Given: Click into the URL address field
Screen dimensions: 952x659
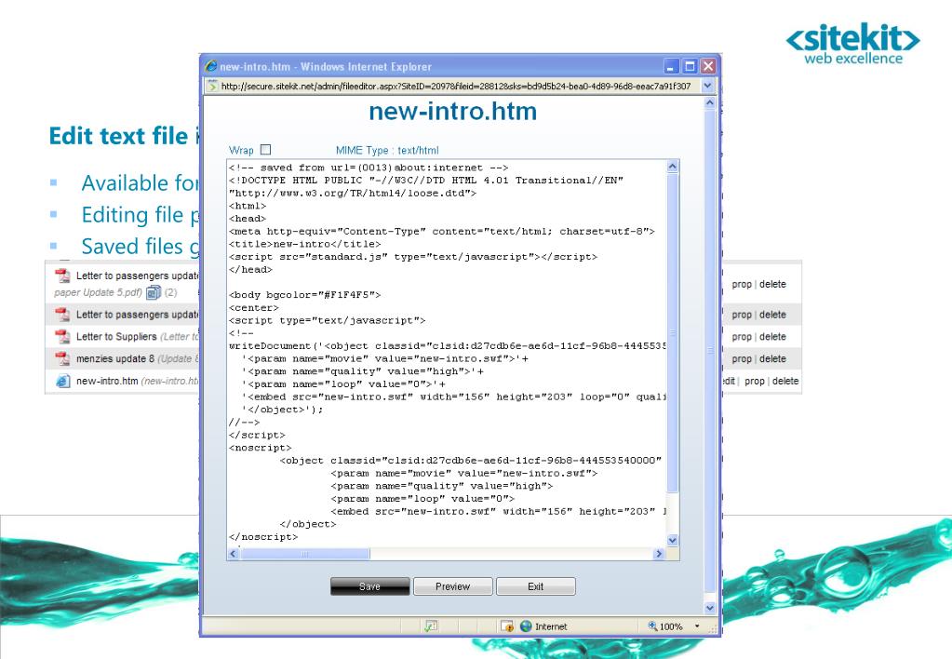Looking at the screenshot, I should [455, 87].
